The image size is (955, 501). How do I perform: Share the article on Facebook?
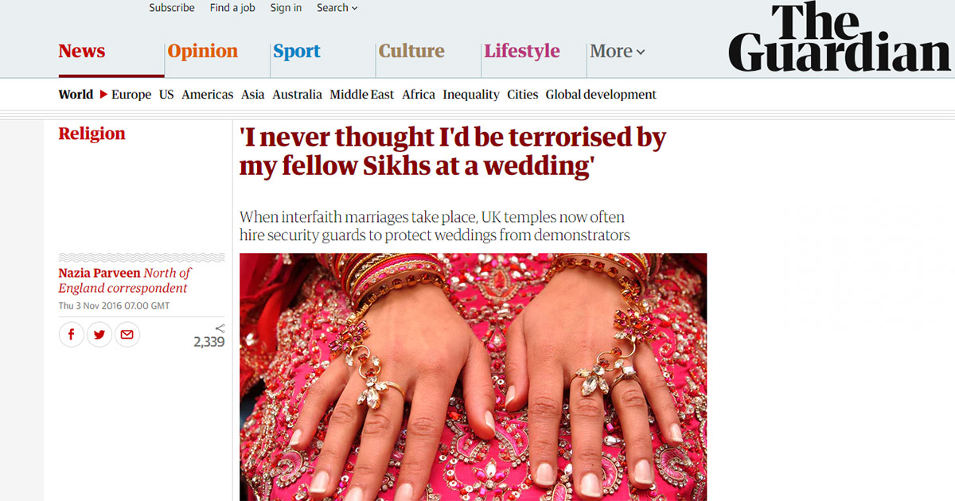click(x=71, y=335)
